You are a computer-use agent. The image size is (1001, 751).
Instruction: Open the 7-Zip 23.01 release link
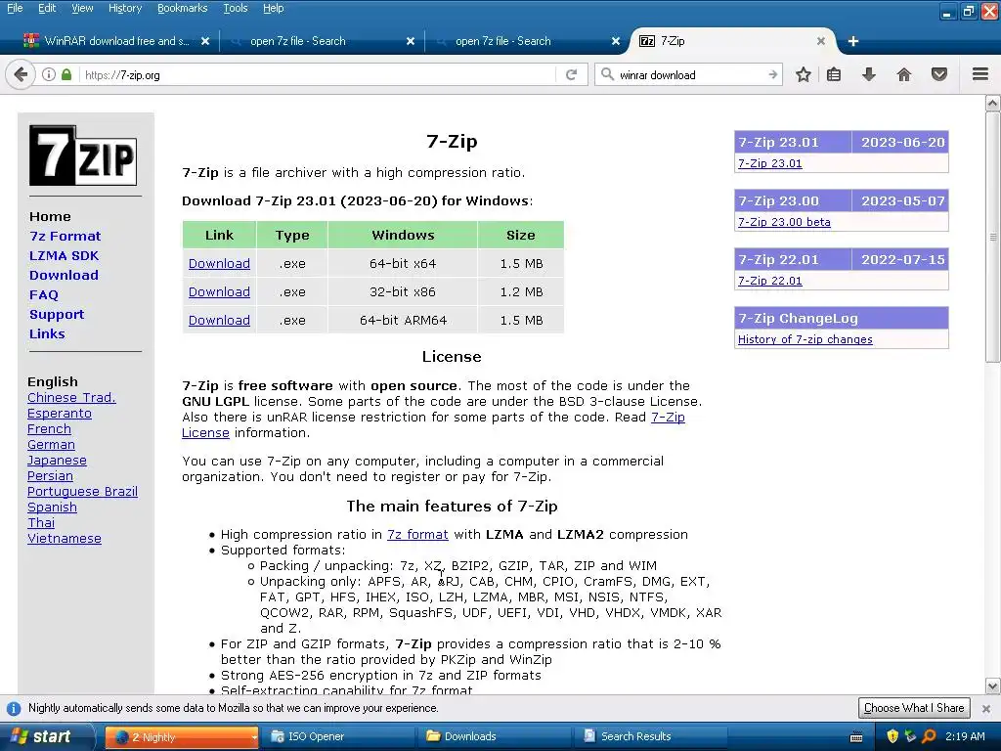(770, 163)
